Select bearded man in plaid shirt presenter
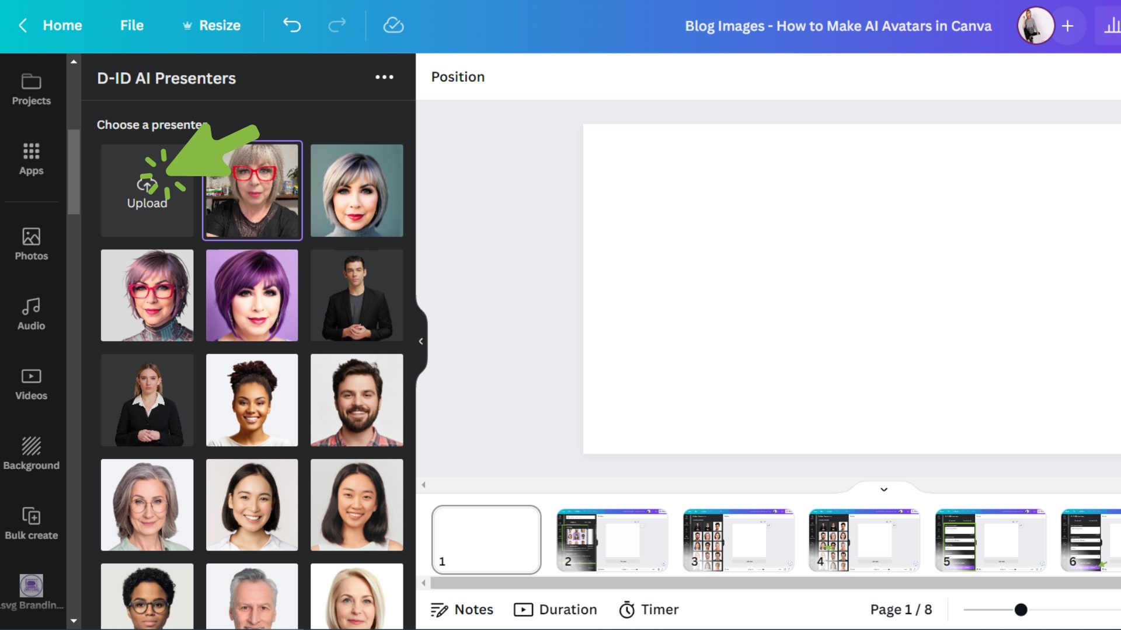Screen dimensions: 1121x630 pyautogui.click(x=357, y=400)
